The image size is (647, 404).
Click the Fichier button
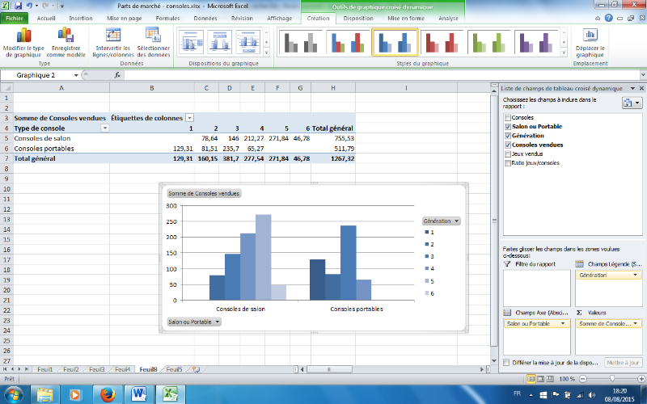coord(15,17)
